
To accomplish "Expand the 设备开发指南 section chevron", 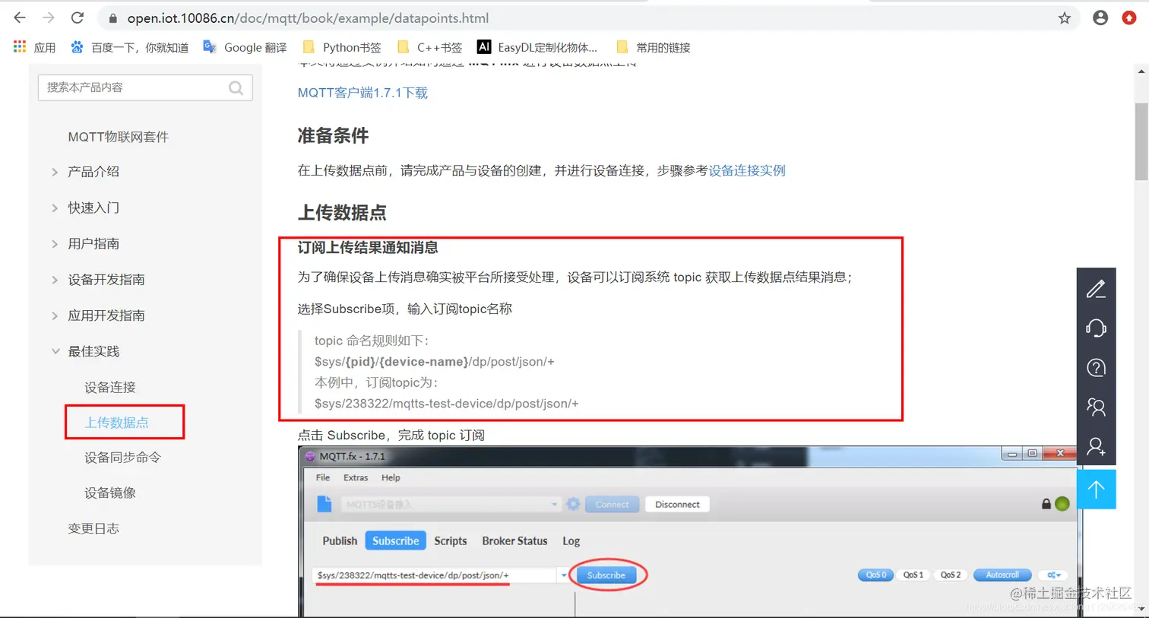I will tap(55, 280).
